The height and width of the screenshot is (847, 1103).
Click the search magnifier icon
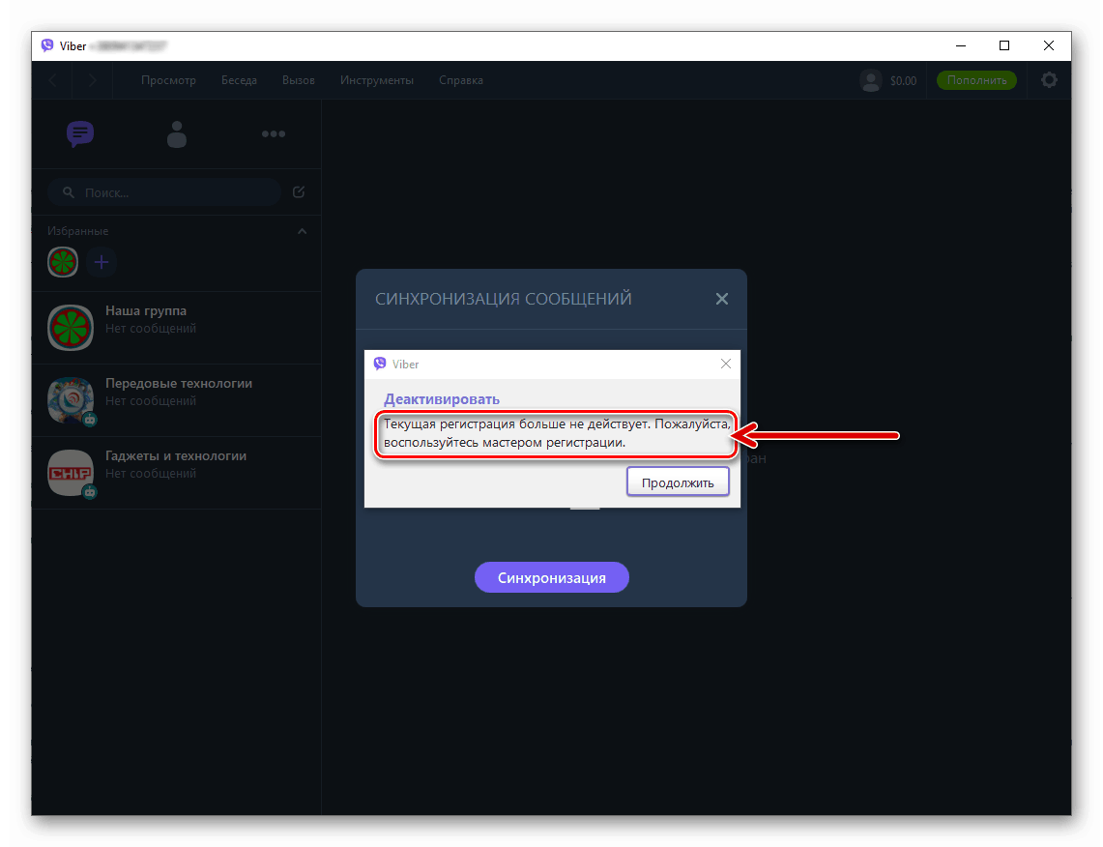coord(67,192)
